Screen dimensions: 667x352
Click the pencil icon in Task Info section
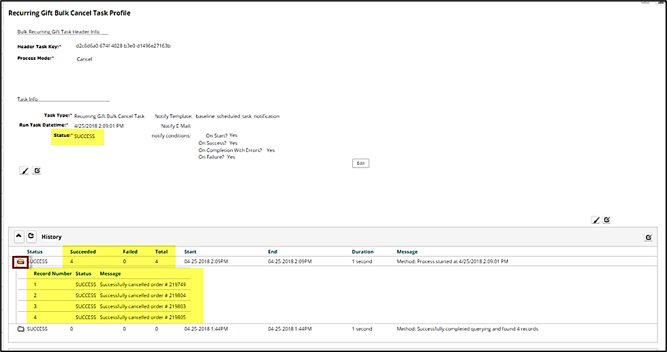[25, 171]
